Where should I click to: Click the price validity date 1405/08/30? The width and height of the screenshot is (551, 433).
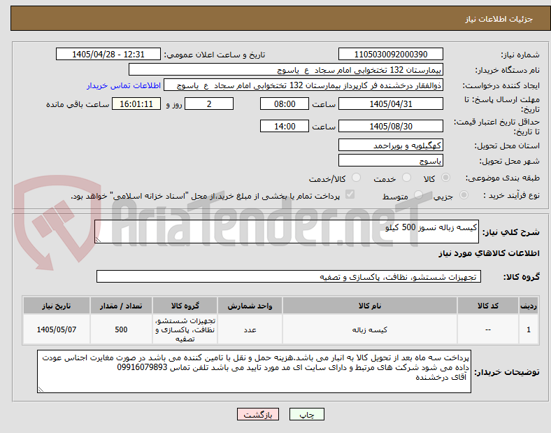(x=390, y=126)
